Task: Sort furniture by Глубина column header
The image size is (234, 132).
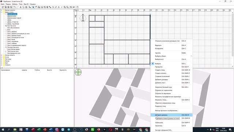Action: [37, 70]
